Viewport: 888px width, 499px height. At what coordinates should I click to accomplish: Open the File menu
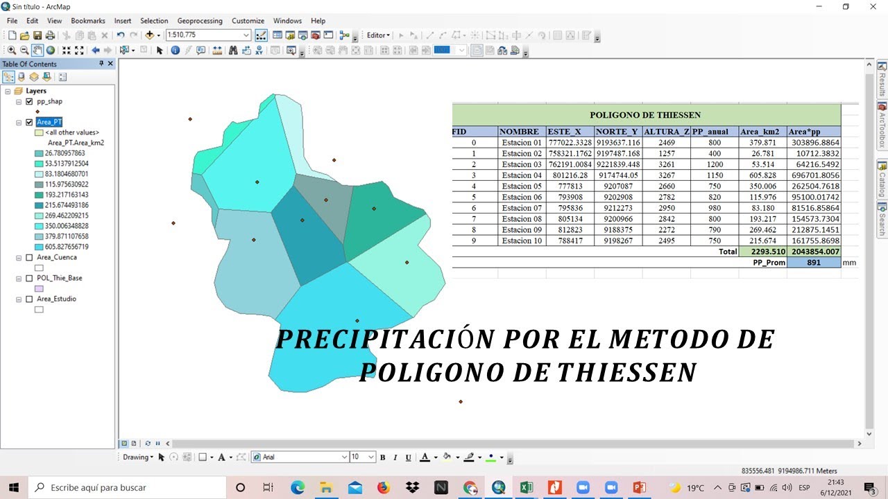(x=12, y=21)
